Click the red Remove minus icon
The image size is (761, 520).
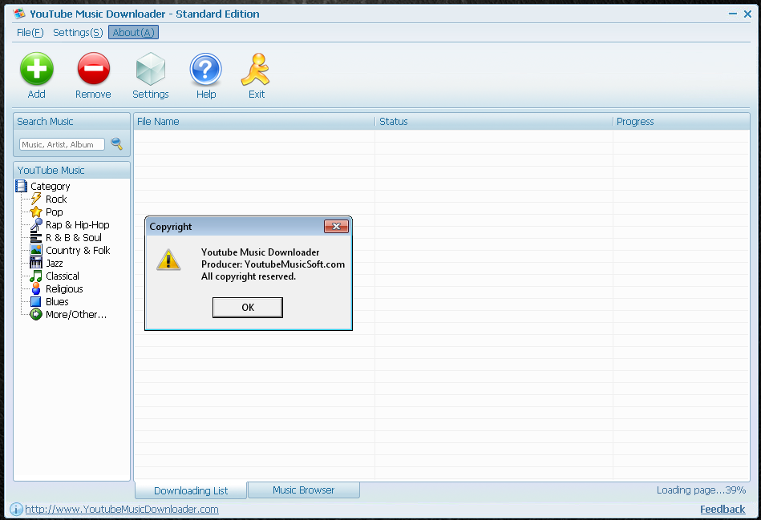coord(94,69)
